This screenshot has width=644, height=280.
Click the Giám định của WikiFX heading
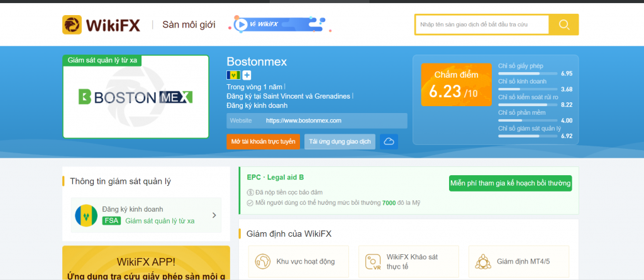[x=289, y=234]
